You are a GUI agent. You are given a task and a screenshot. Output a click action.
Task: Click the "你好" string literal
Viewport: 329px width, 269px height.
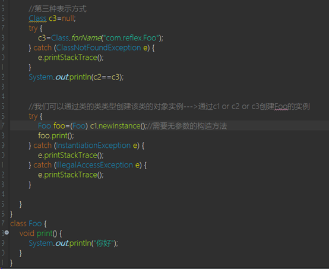[x=104, y=243]
